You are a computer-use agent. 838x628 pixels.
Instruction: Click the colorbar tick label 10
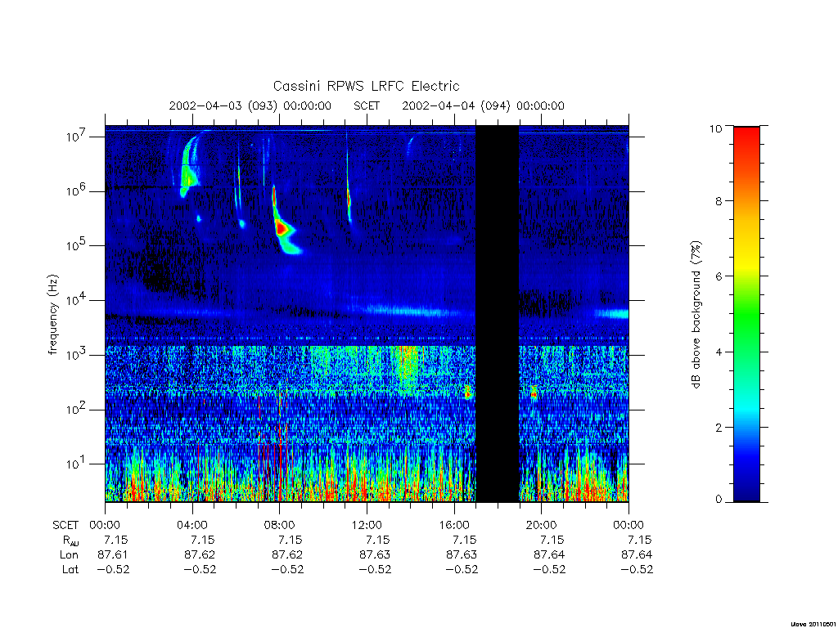point(715,128)
